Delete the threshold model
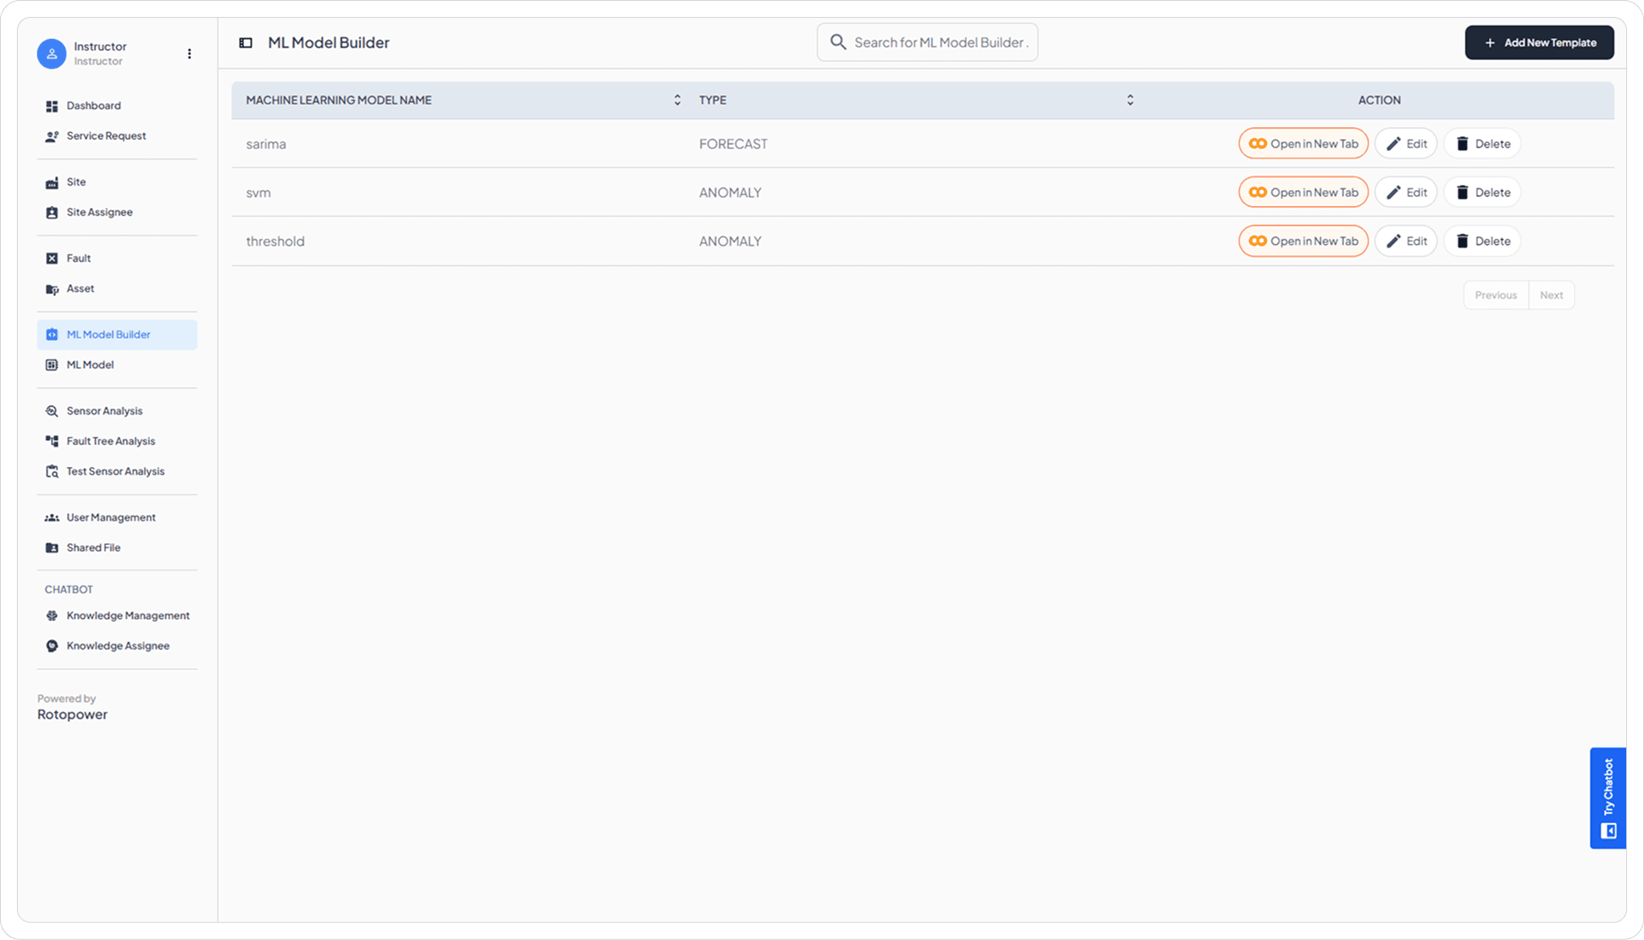 [x=1482, y=242]
